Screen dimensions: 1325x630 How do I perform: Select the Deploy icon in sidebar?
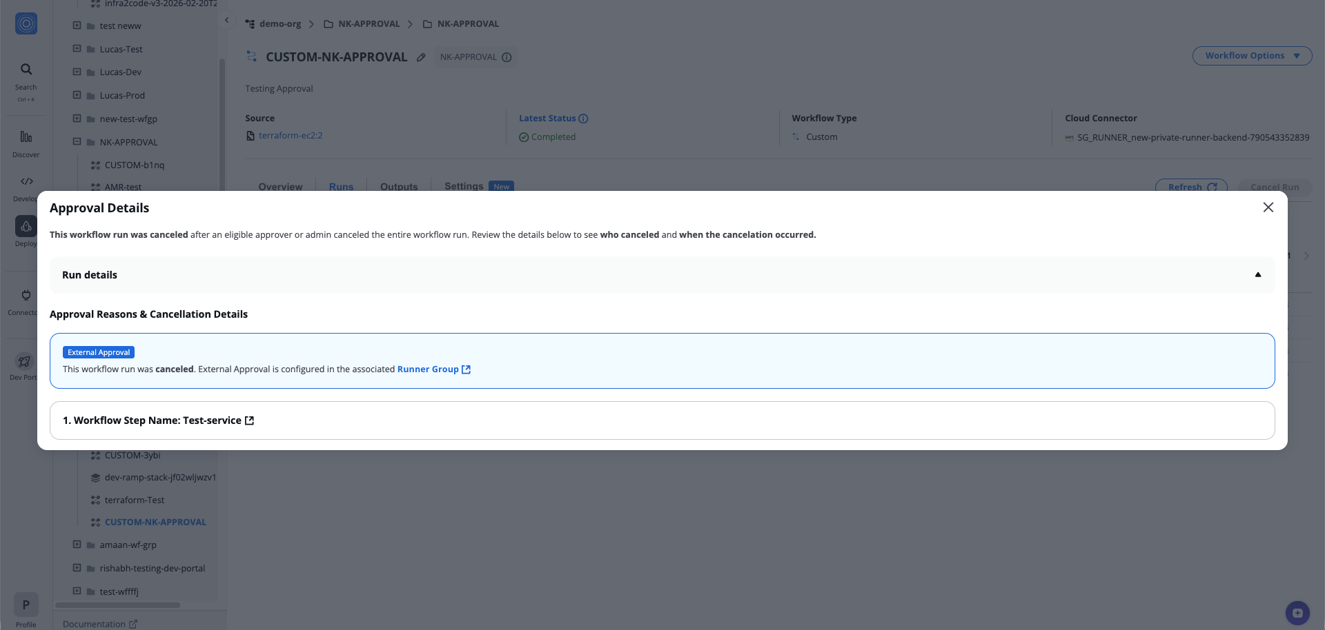[26, 226]
